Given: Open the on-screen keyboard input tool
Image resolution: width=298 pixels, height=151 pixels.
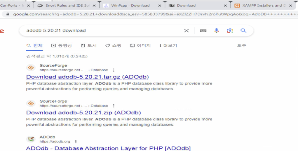Looking at the screenshot, I should click(x=203, y=31).
